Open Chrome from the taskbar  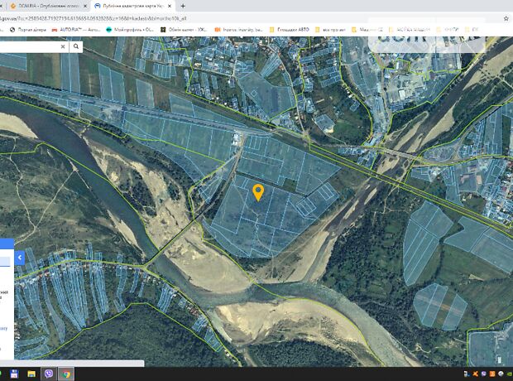pos(66,374)
